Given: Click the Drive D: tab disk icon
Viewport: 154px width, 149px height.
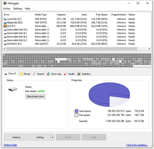Looking at the screenshot, I should click(x=6, y=74).
